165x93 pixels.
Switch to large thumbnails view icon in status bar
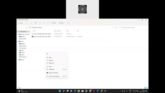pyautogui.click(x=147, y=88)
